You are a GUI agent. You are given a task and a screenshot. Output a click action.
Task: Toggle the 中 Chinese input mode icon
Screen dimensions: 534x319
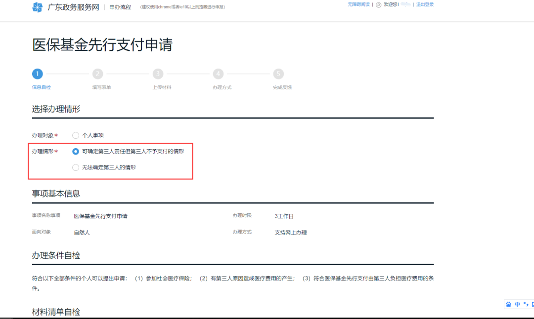coord(517,304)
